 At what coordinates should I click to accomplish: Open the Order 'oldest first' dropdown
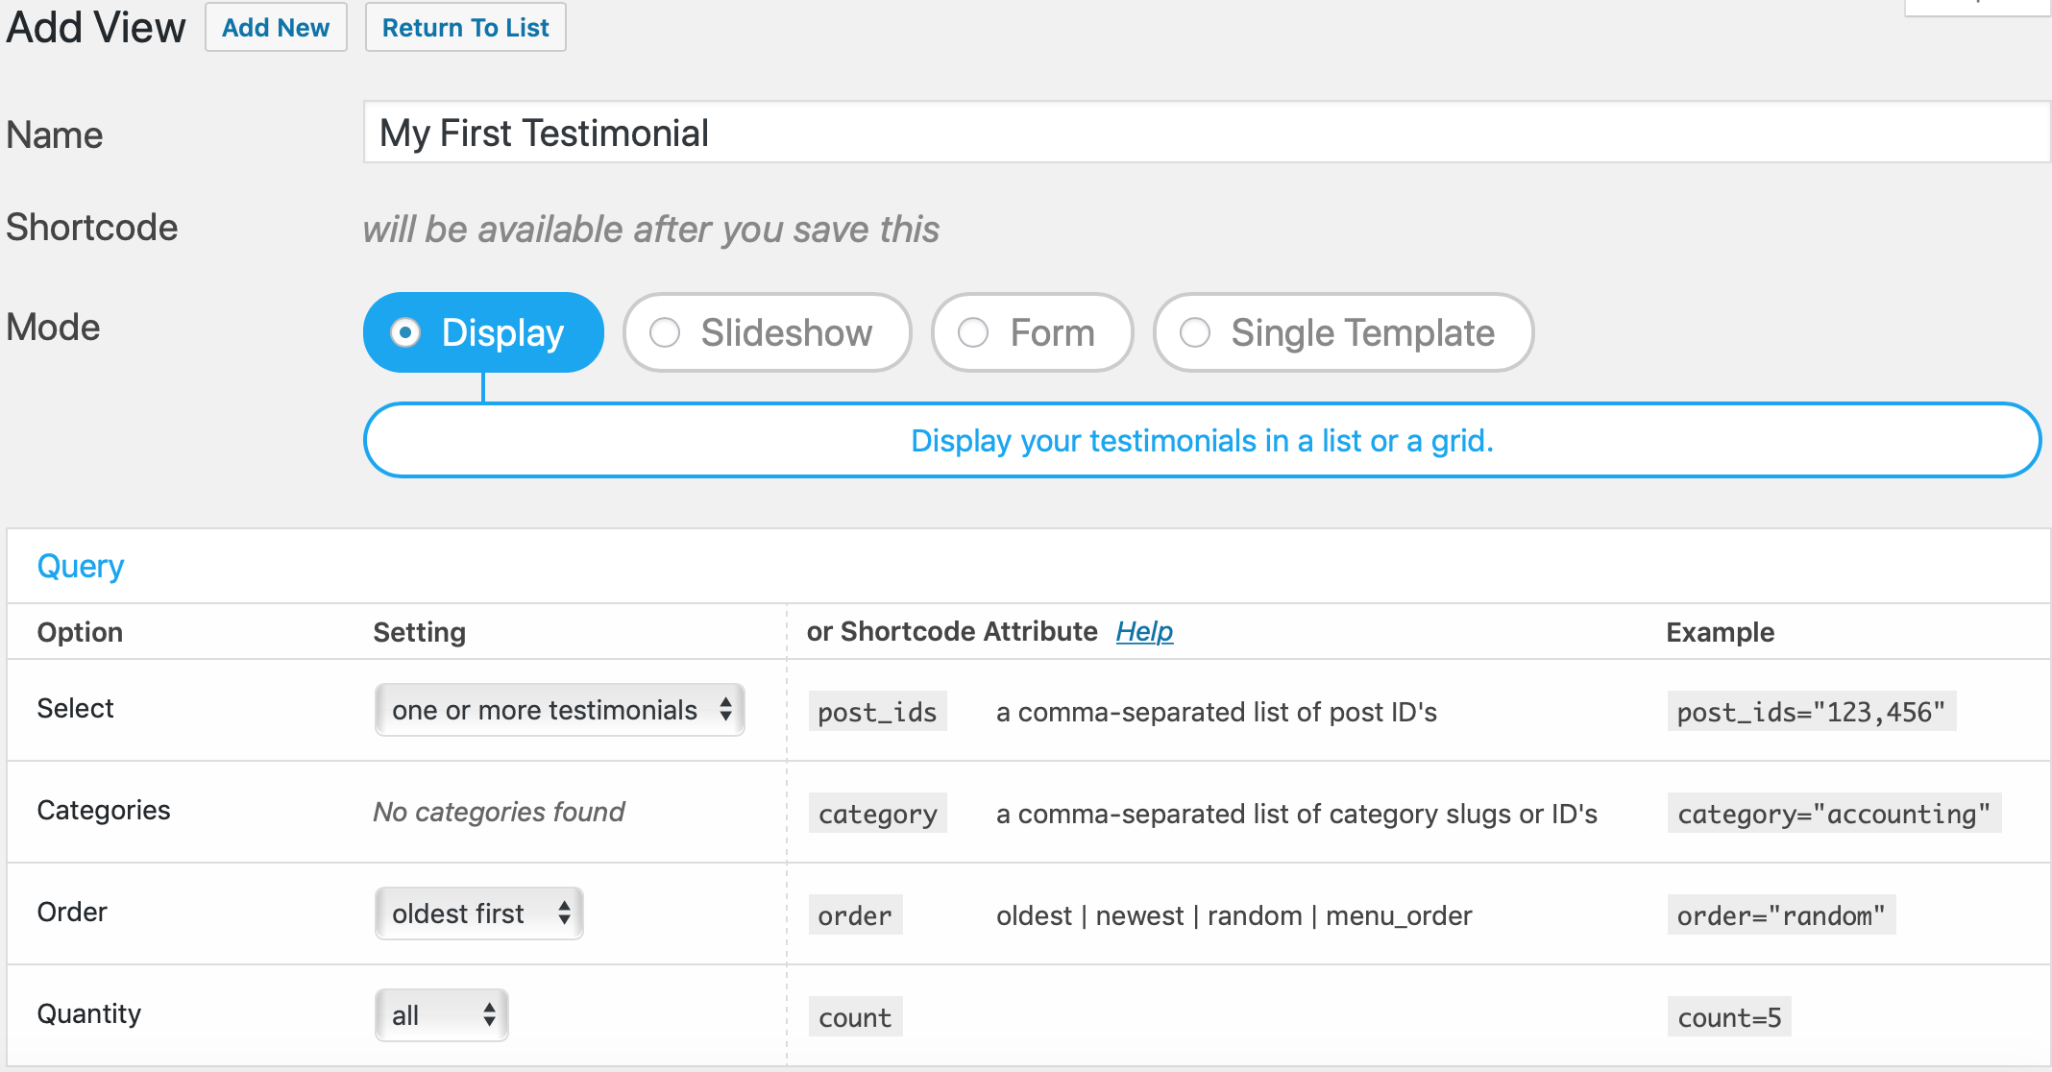[x=478, y=914]
